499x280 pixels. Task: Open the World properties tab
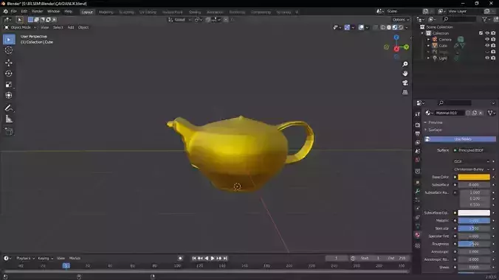click(418, 160)
